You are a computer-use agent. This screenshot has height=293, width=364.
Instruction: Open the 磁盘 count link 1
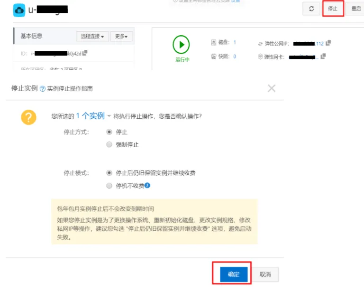coord(235,42)
